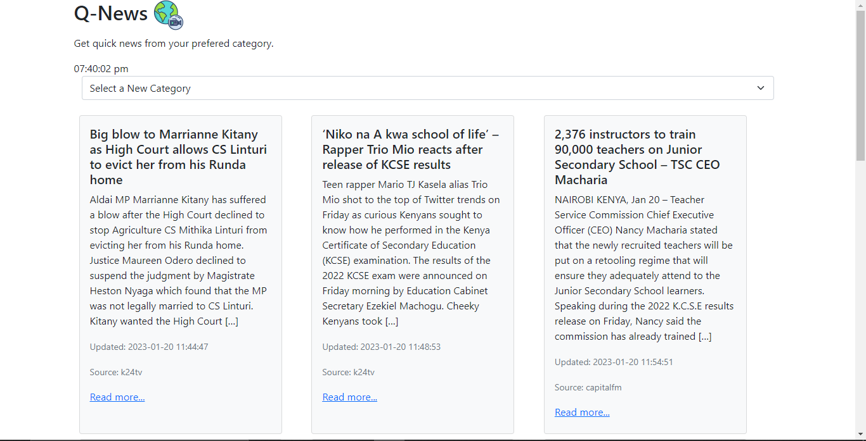866x441 pixels.
Task: Click headline about Marrianne Kitany eviction
Action: (180, 157)
